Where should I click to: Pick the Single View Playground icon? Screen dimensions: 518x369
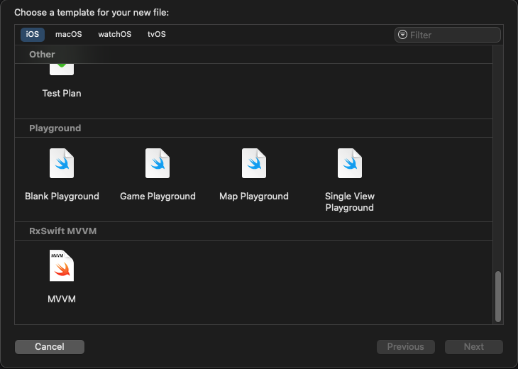pyautogui.click(x=350, y=163)
